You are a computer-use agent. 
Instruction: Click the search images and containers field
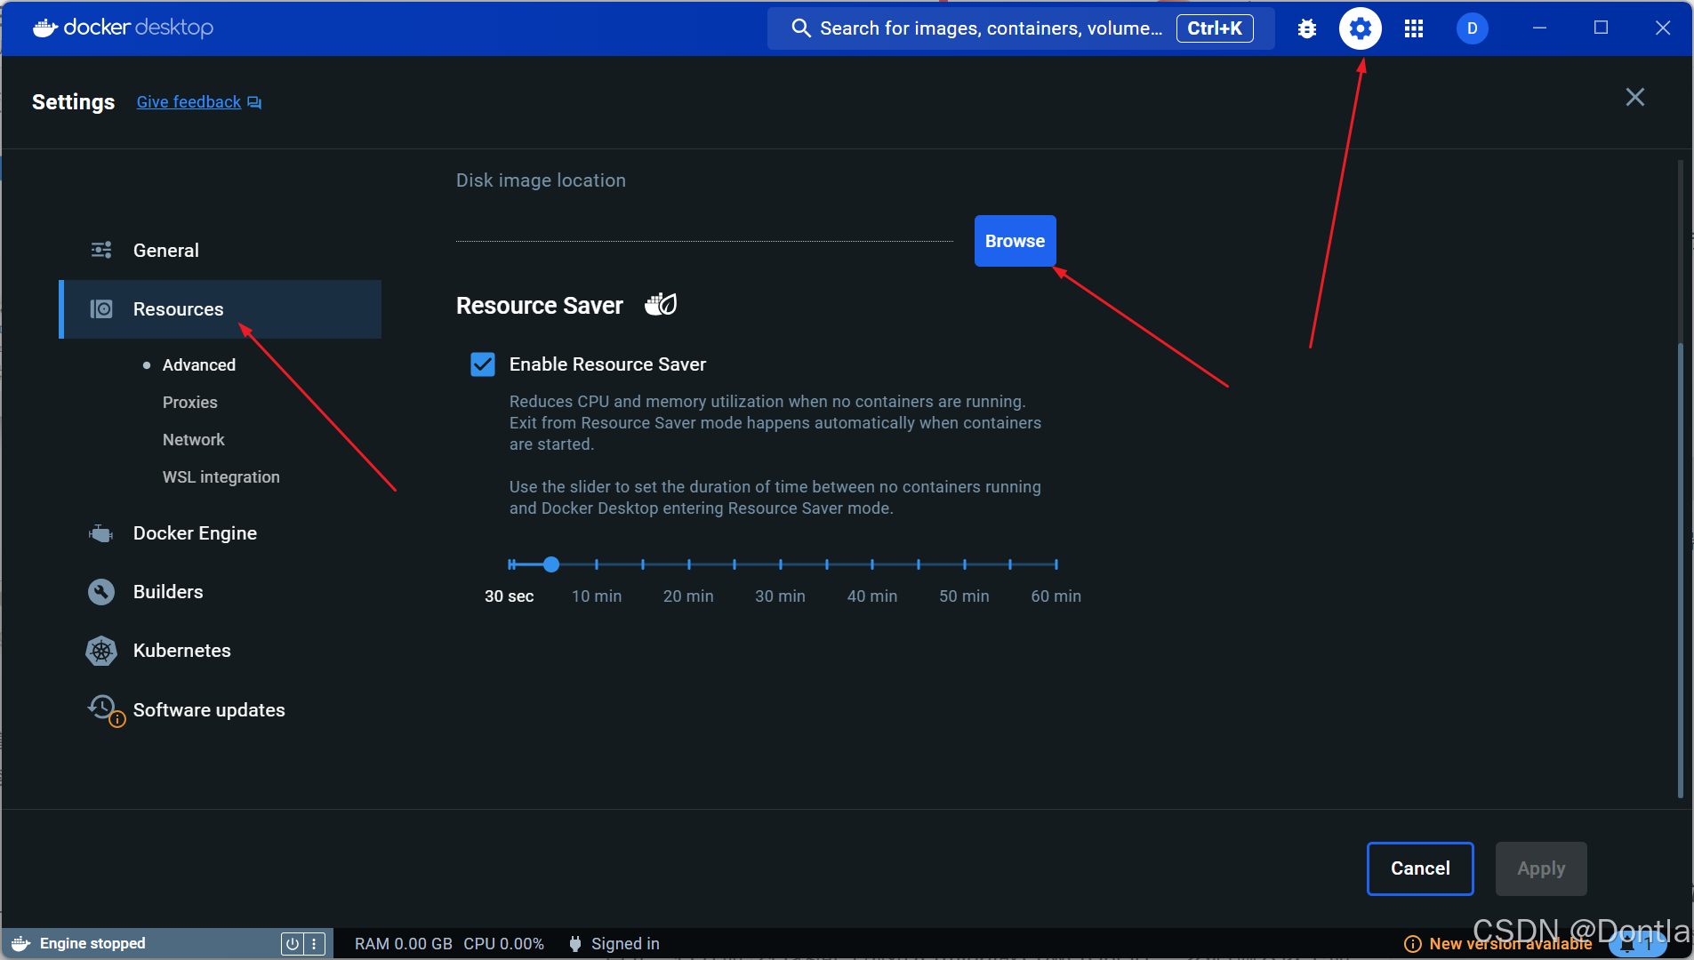click(x=1021, y=28)
